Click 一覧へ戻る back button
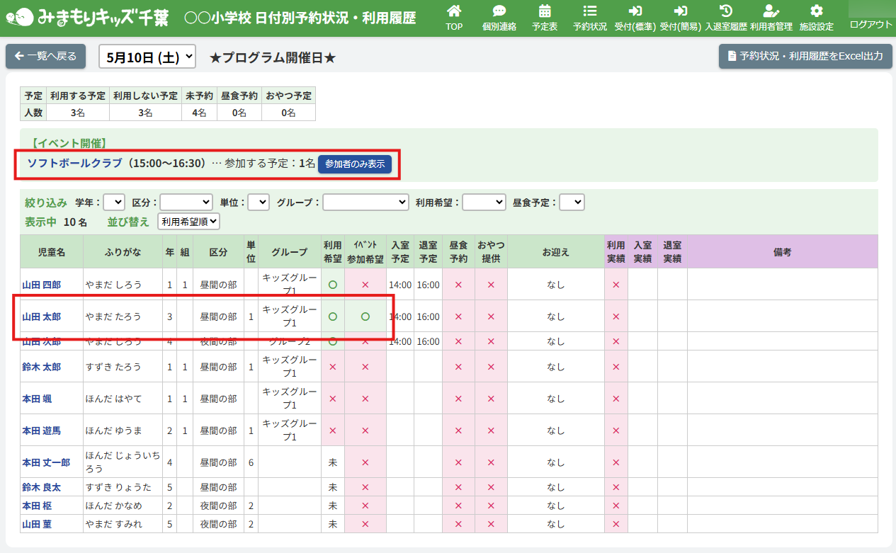This screenshot has width=896, height=553. [x=45, y=56]
